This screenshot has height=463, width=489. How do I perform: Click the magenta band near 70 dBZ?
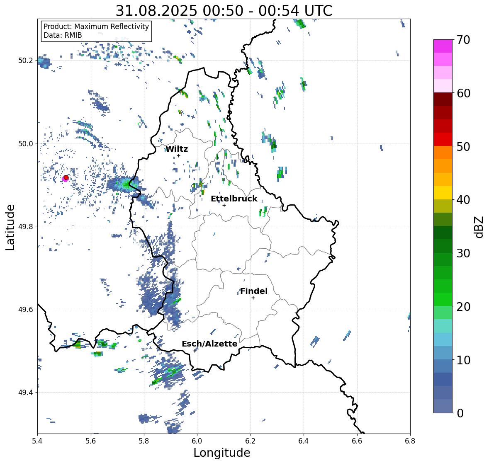[x=443, y=46]
